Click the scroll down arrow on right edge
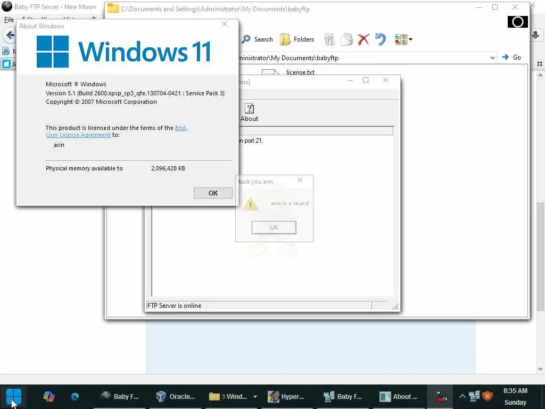 (540, 369)
